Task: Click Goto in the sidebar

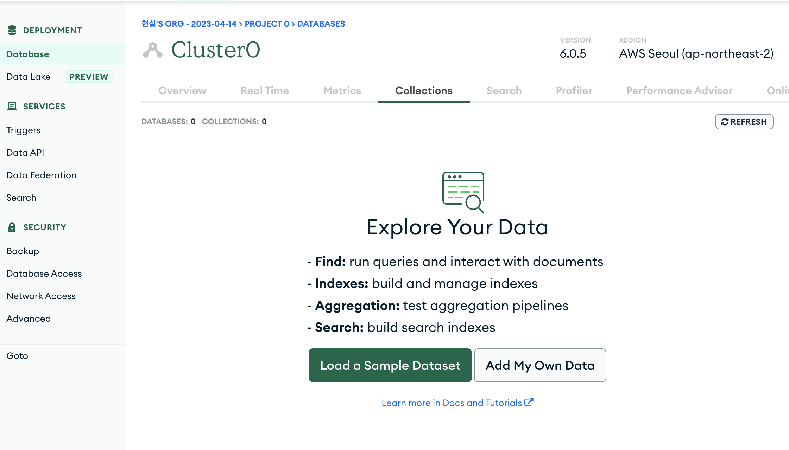Action: [x=17, y=356]
